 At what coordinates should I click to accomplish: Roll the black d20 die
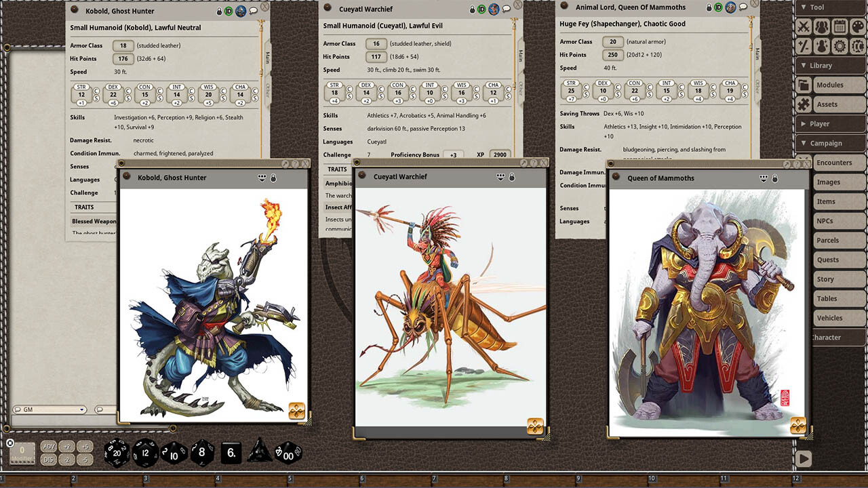(x=117, y=453)
